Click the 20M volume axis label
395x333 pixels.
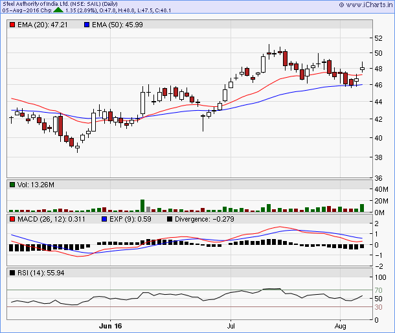381,201
